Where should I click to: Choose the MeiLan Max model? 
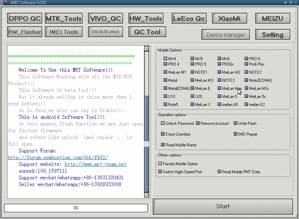point(219,88)
